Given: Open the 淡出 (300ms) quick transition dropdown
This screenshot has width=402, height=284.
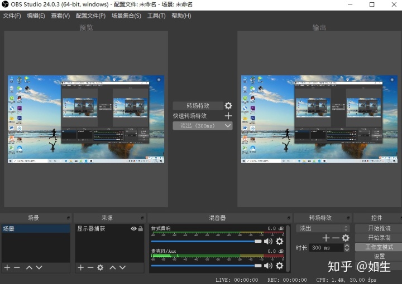Looking at the screenshot, I should (x=203, y=126).
